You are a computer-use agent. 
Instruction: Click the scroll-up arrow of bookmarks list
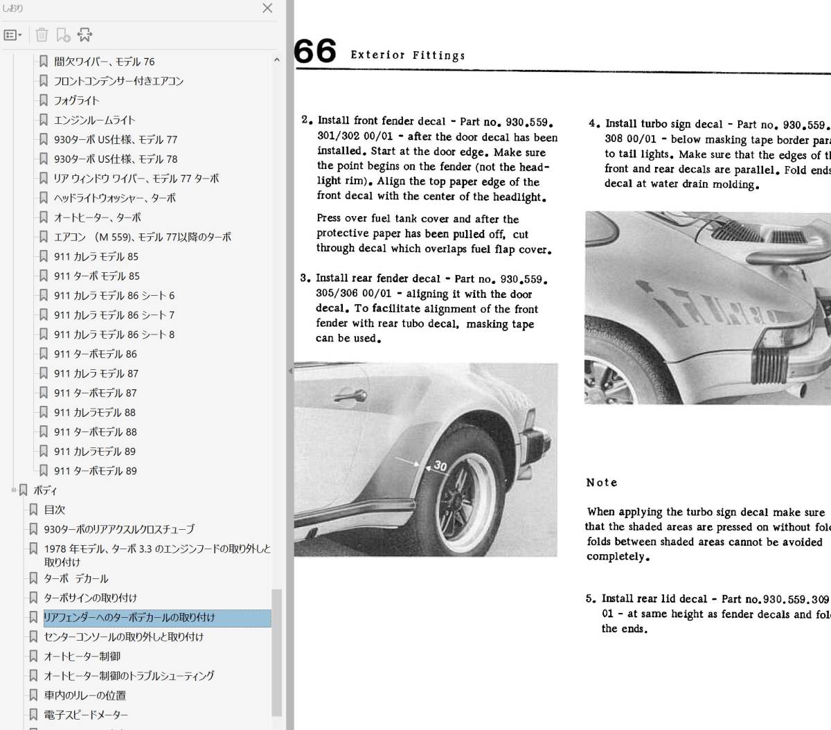(x=276, y=60)
